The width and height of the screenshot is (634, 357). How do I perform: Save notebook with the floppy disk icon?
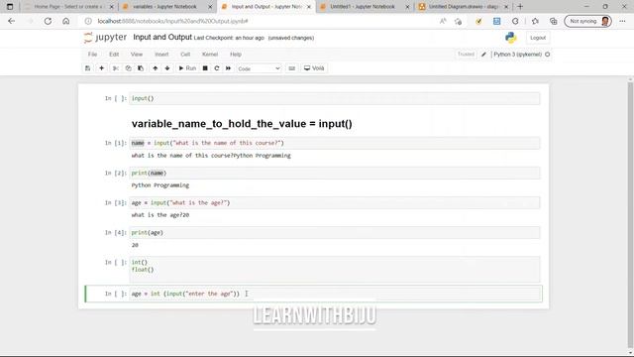(88, 68)
